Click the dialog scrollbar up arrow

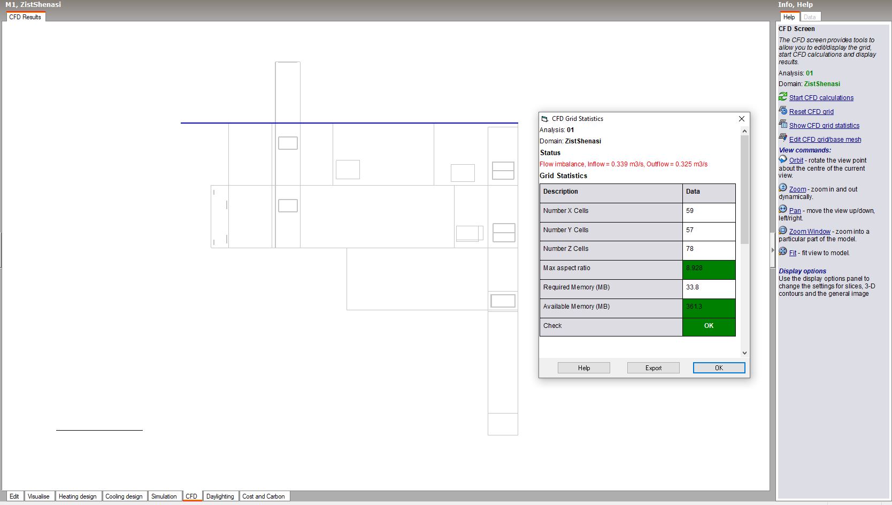[x=744, y=131]
